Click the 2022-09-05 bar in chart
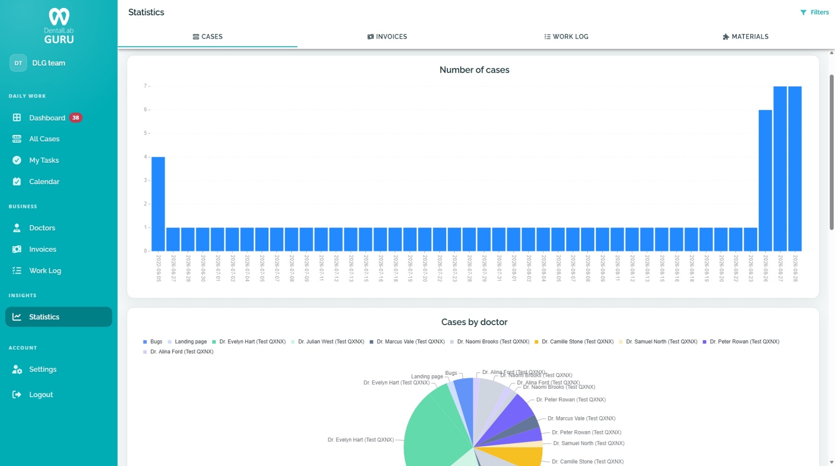This screenshot has width=835, height=466. click(x=158, y=204)
